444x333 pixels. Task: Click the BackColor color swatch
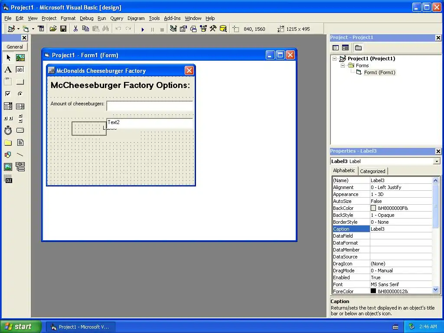[373, 208]
